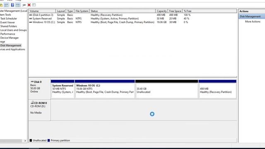Screen dimensions: 265x149
Task: Select Computer Management (Local) root node
Action: tap(13, 11)
